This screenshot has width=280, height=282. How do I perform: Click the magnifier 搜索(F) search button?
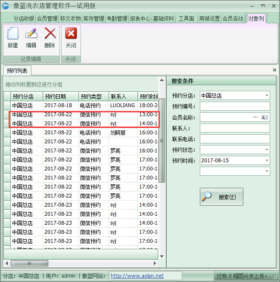221,197
